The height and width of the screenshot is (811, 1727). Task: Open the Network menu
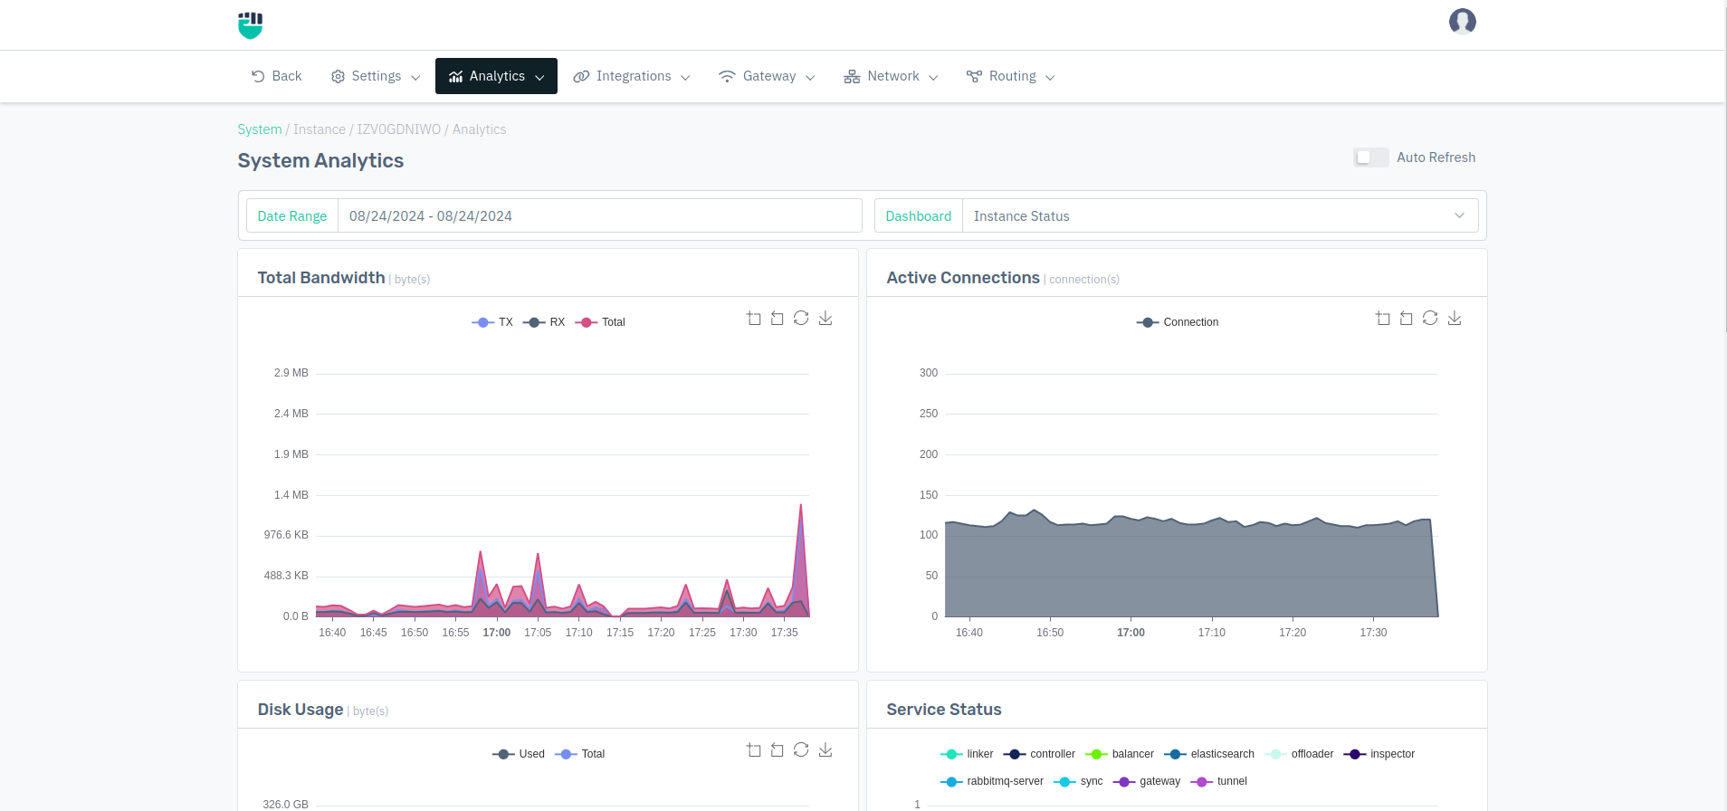click(x=891, y=76)
